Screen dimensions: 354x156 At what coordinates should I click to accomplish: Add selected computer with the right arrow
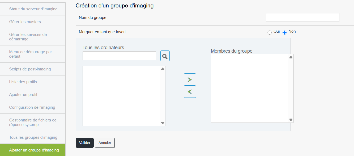pos(190,79)
